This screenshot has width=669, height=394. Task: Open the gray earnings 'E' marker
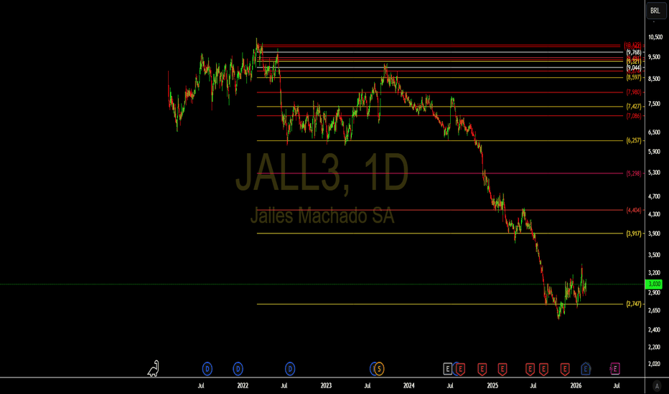click(447, 369)
